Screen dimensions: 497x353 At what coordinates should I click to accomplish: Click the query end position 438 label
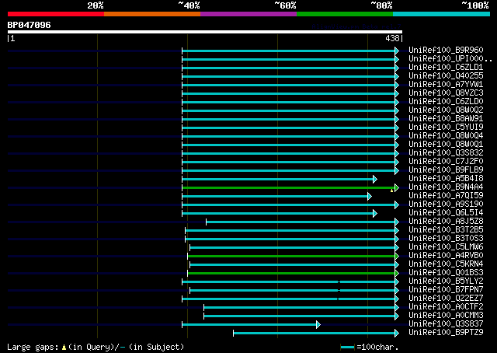click(x=392, y=38)
